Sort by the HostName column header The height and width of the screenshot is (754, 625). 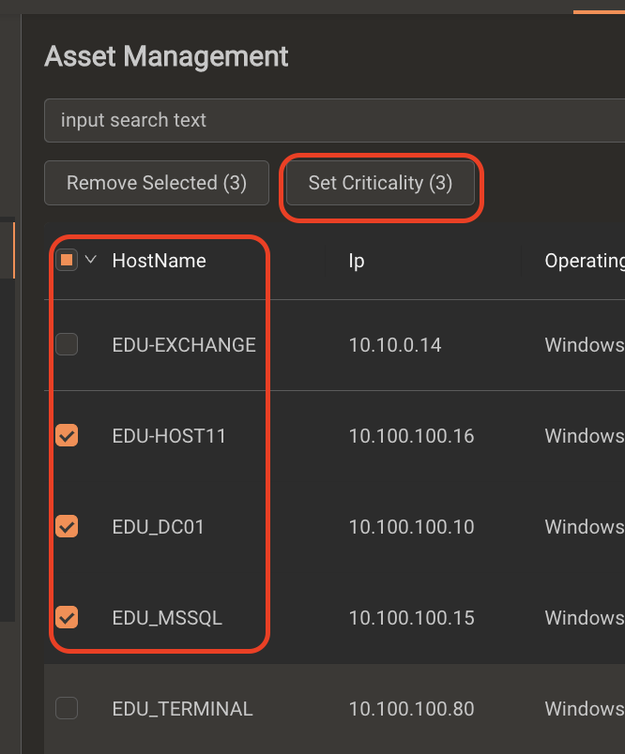pos(159,261)
